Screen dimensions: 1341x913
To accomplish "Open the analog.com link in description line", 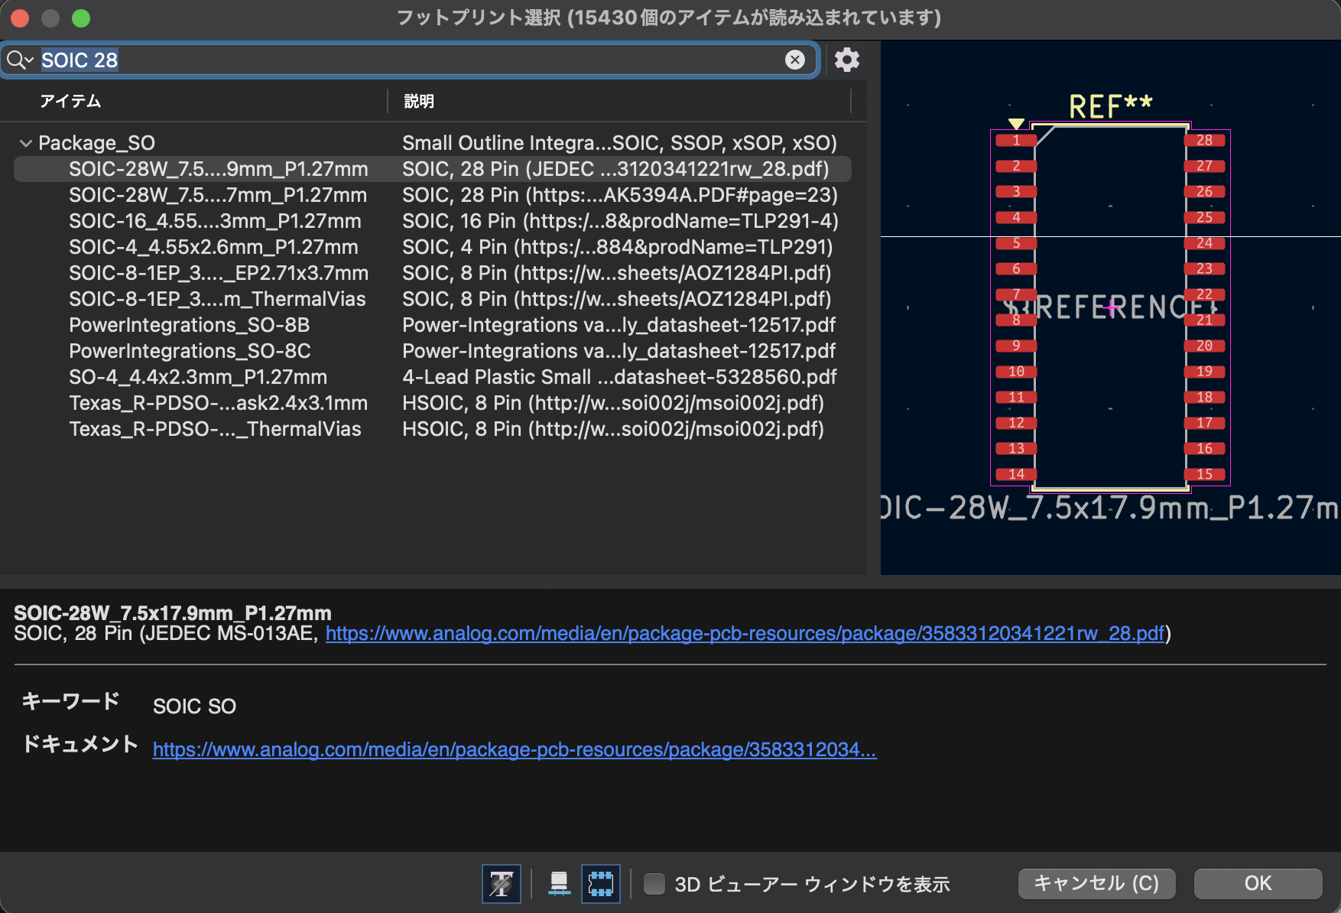I will coord(745,633).
